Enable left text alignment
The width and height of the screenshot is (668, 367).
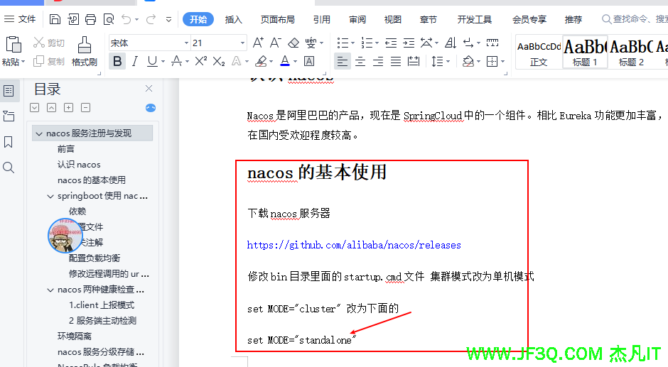click(342, 62)
